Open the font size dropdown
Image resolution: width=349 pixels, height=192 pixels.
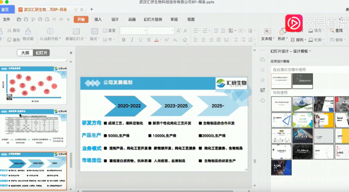click(161, 31)
